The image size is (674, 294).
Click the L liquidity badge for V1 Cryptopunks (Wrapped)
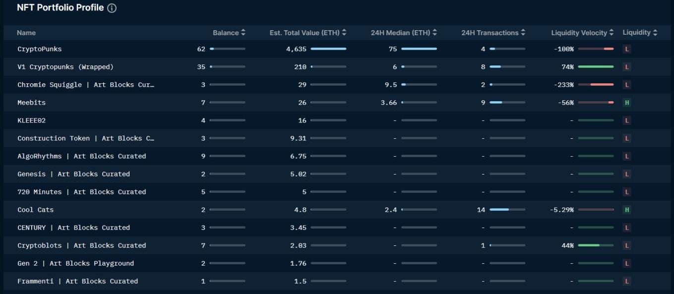point(627,67)
